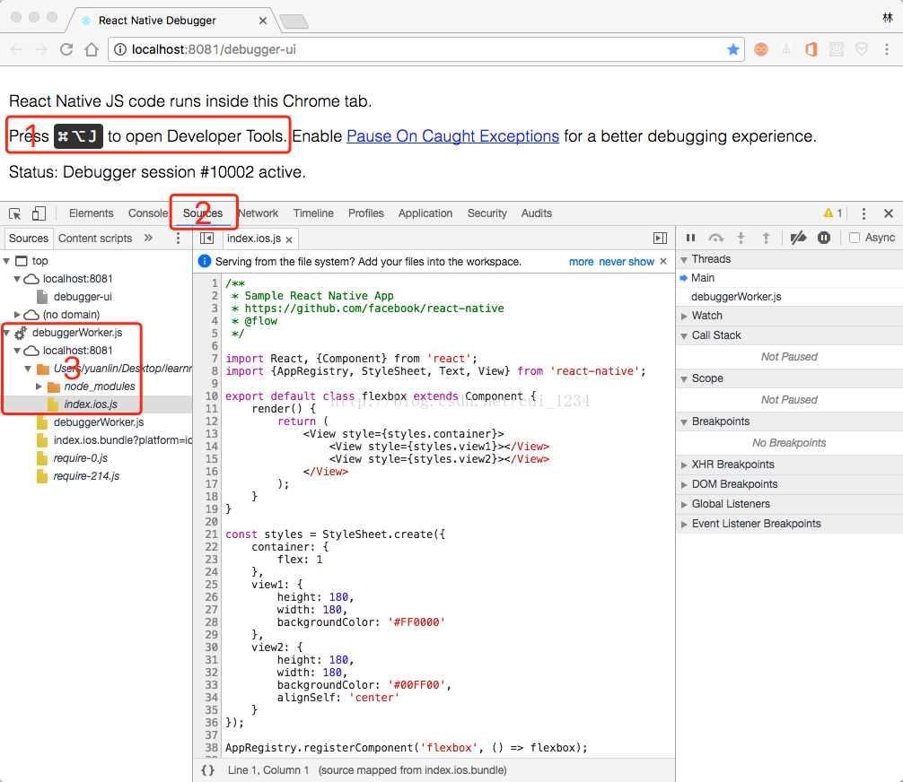Select the require-214.js file
Screen dimensions: 903x782
coord(86,476)
